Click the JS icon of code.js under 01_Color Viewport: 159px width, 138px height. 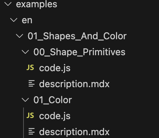tap(30, 115)
